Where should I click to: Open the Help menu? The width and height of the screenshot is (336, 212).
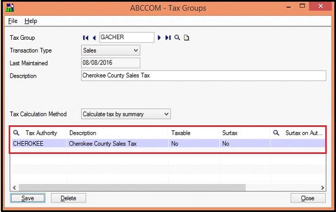point(31,21)
